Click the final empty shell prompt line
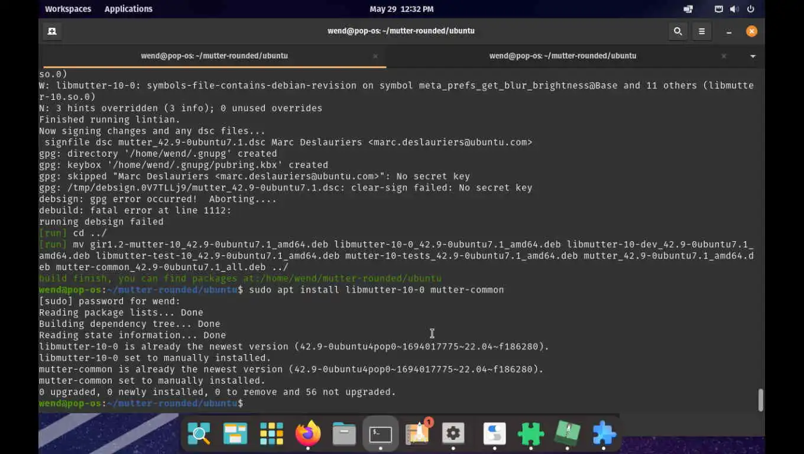Screen dimensions: 804x454 point(141,403)
